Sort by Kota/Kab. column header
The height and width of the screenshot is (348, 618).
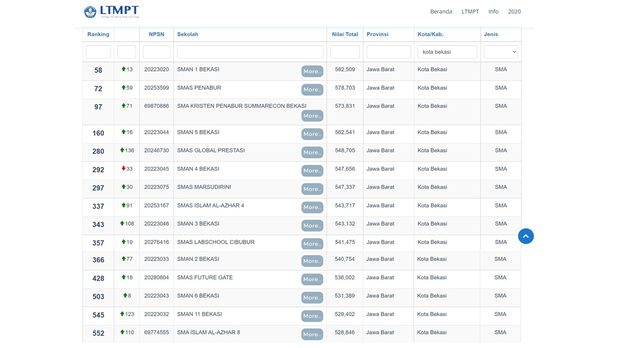[431, 34]
